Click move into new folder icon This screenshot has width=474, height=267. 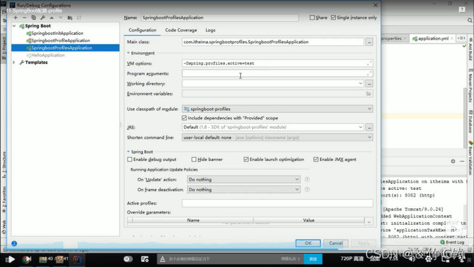[x=70, y=18]
